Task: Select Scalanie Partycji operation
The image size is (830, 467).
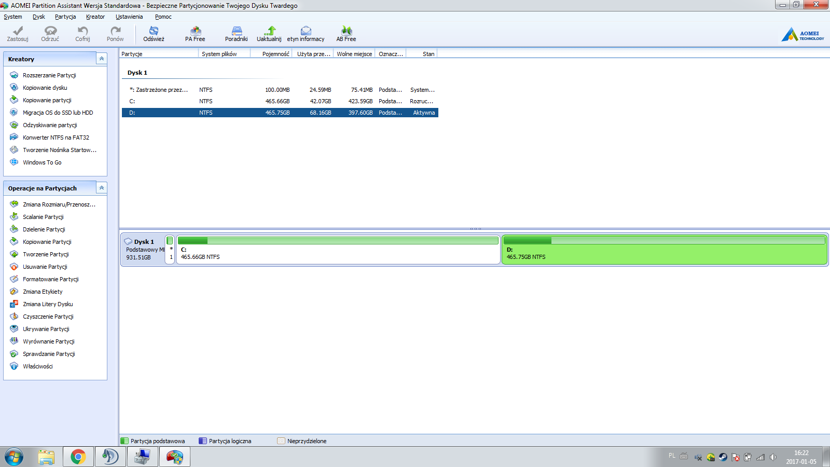Action: 43,217
